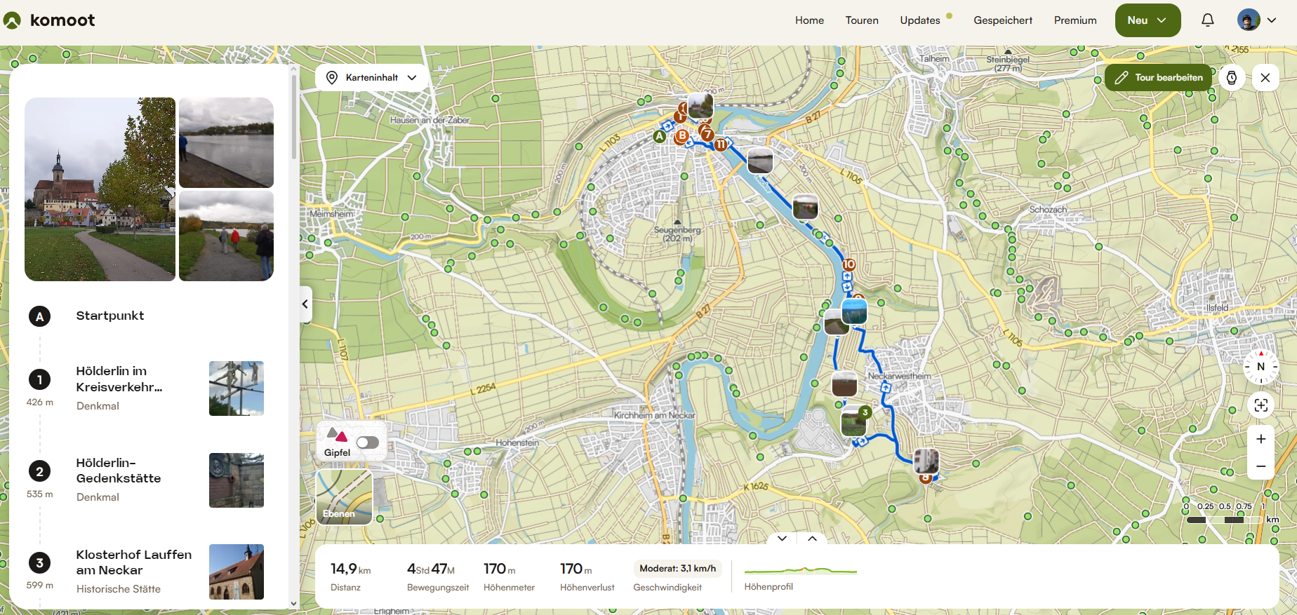Open the notifications bell
This screenshot has height=615, width=1297.
[1207, 20]
